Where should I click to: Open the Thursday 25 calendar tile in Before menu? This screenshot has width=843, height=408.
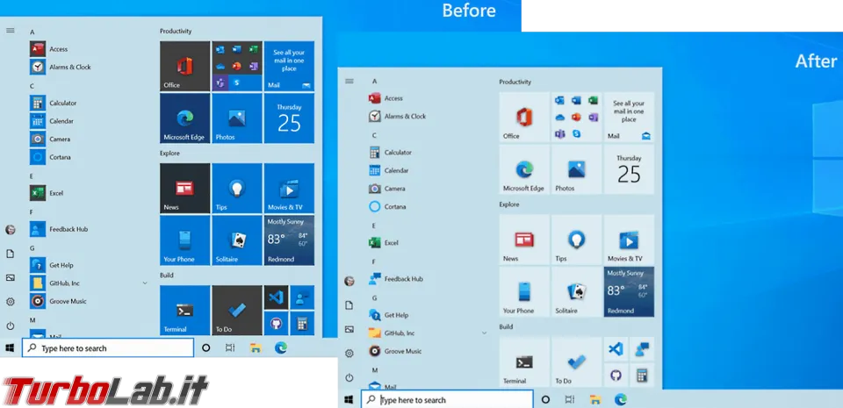289,118
